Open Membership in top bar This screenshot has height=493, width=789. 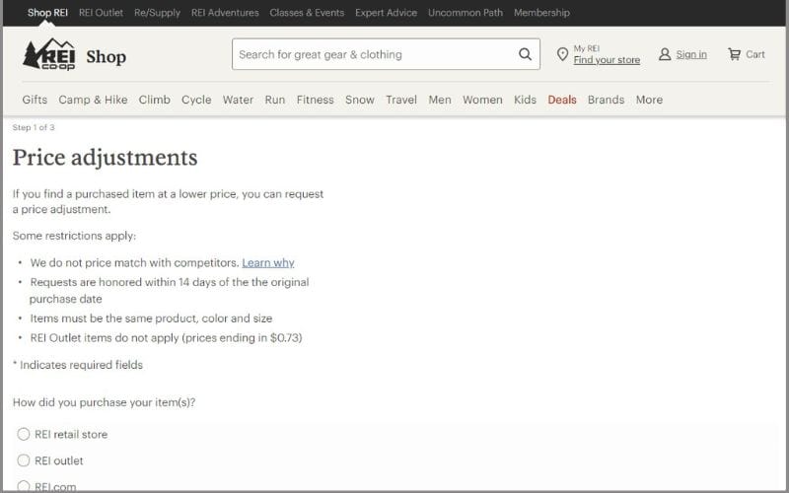pos(541,13)
